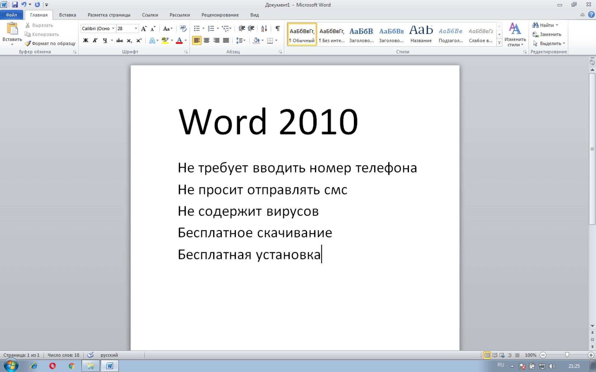Open the Вставка (Insert) ribbon tab
596x372 pixels.
[67, 15]
